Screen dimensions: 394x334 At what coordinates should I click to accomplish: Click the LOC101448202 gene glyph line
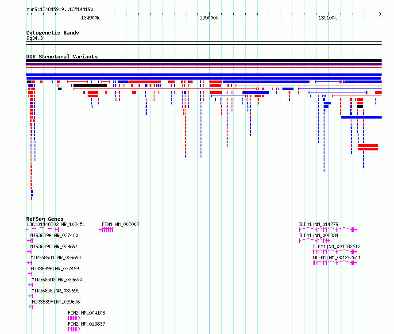tap(42, 229)
